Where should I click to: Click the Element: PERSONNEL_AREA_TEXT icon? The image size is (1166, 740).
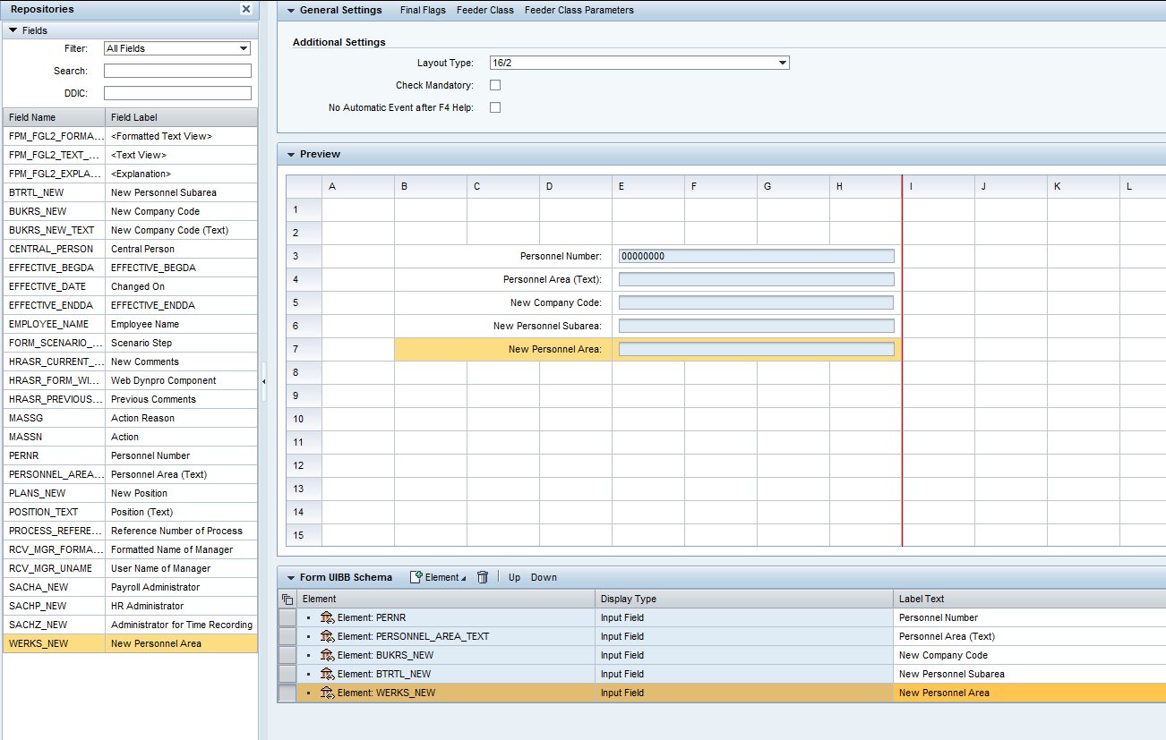click(x=327, y=636)
